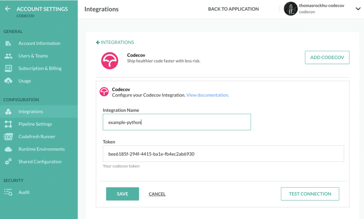Click the Users & Teams people icon
The width and height of the screenshot is (364, 219).
[x=9, y=56]
